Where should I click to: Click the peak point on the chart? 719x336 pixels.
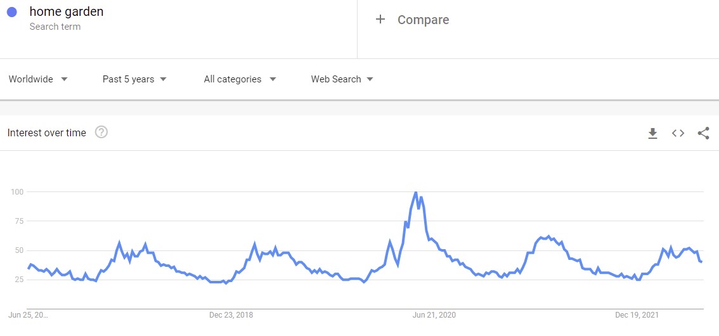[415, 192]
